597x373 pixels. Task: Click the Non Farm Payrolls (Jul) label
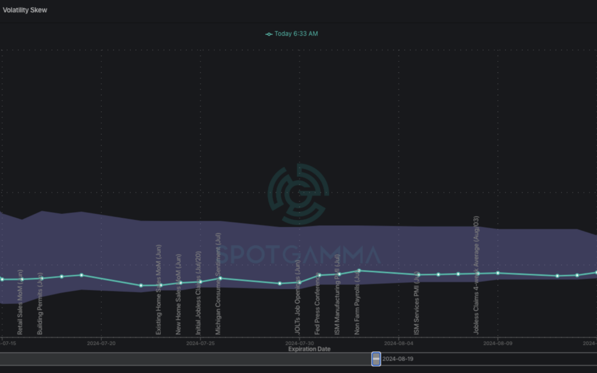(357, 301)
